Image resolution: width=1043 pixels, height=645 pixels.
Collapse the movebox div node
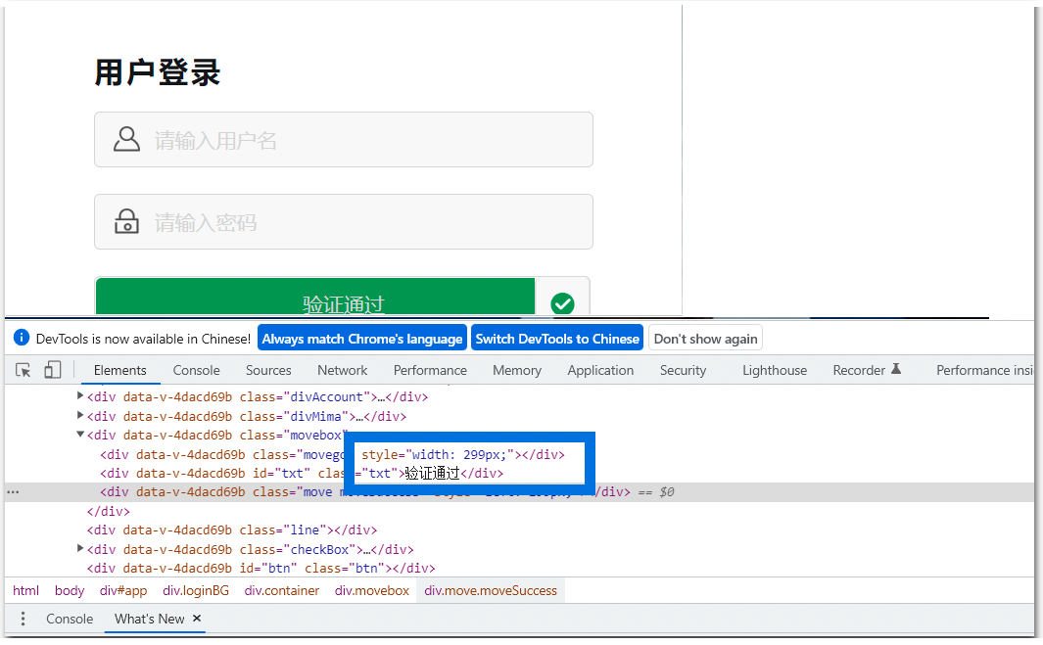[x=80, y=435]
